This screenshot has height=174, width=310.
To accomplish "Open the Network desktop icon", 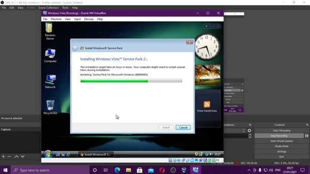I will pyautogui.click(x=50, y=81).
